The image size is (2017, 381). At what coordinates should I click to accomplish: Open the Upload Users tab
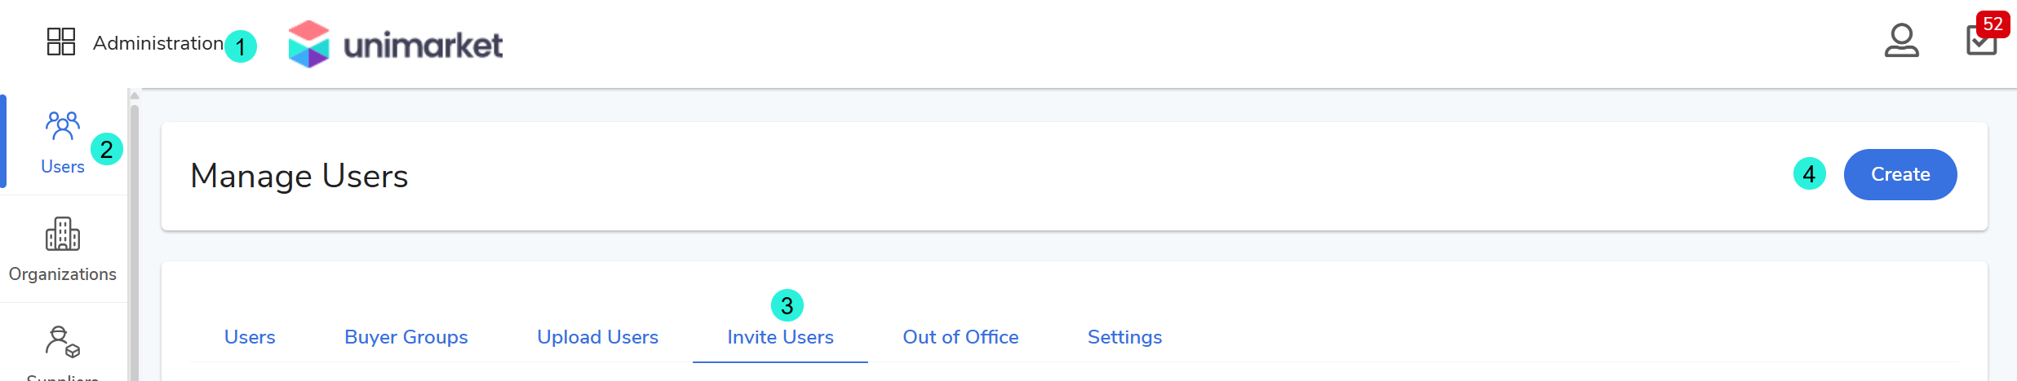597,337
